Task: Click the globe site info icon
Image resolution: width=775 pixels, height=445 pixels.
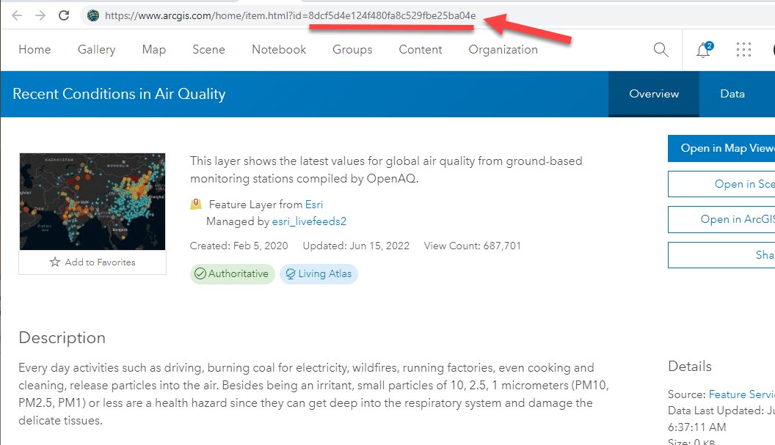Action: point(93,15)
